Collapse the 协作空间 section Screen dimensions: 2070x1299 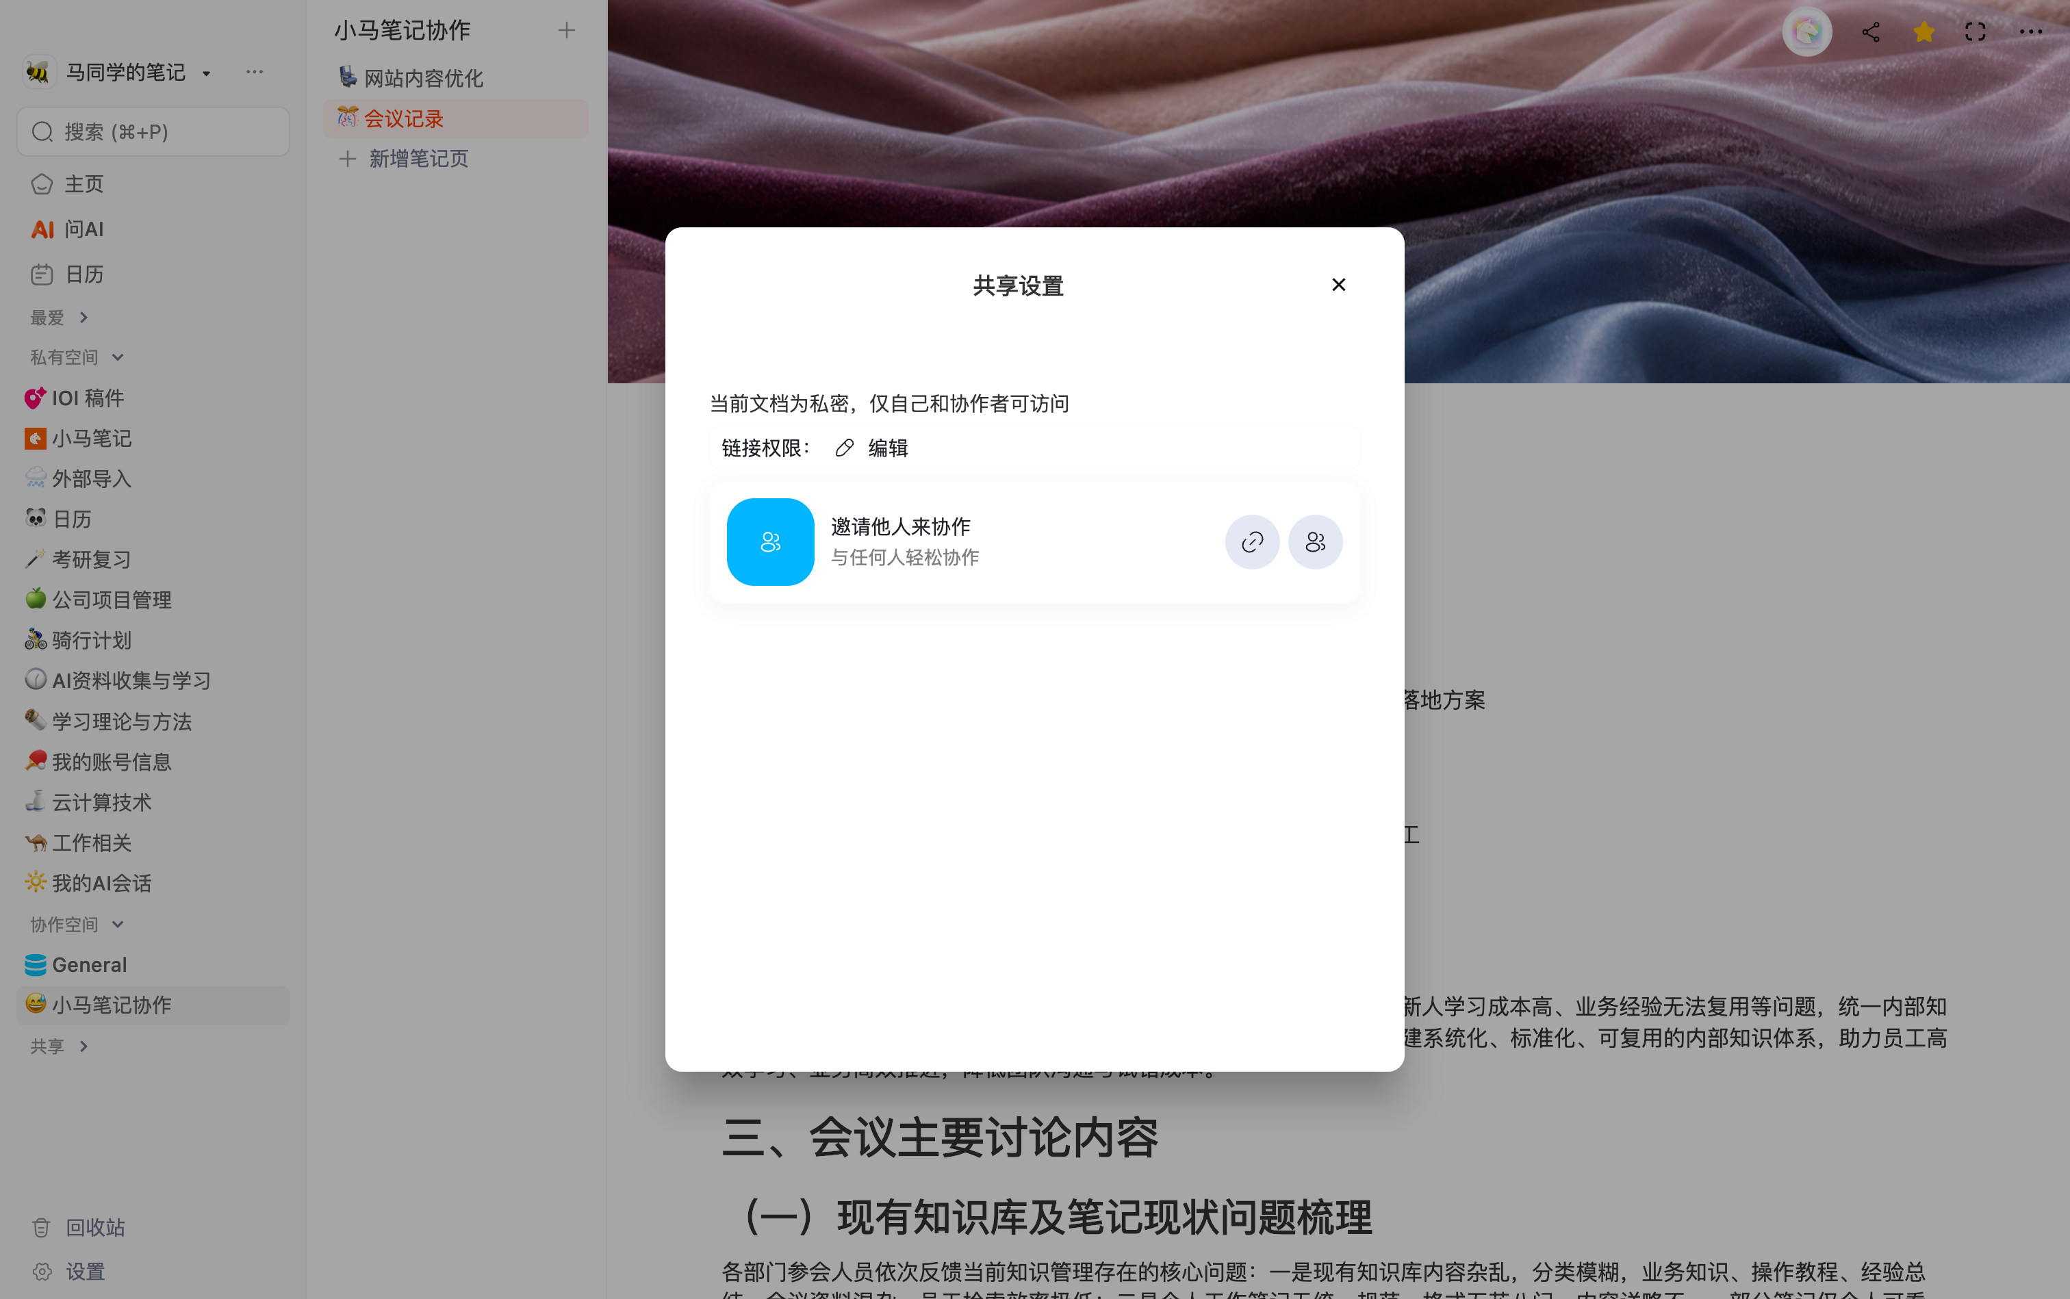coord(77,925)
